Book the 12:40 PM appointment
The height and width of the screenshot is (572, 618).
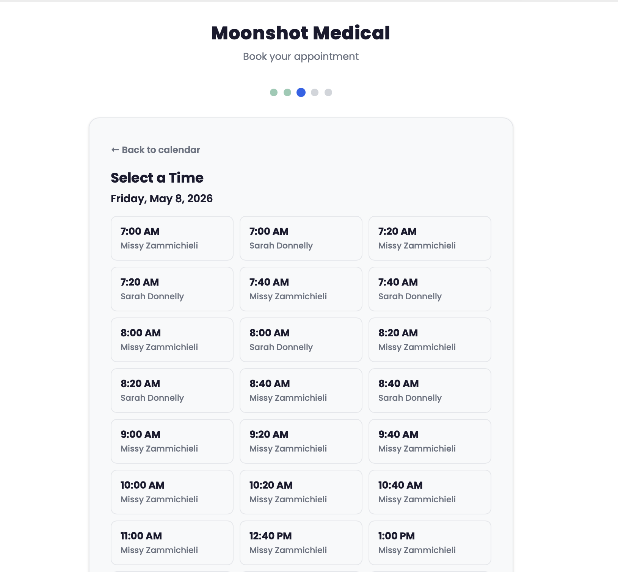301,542
